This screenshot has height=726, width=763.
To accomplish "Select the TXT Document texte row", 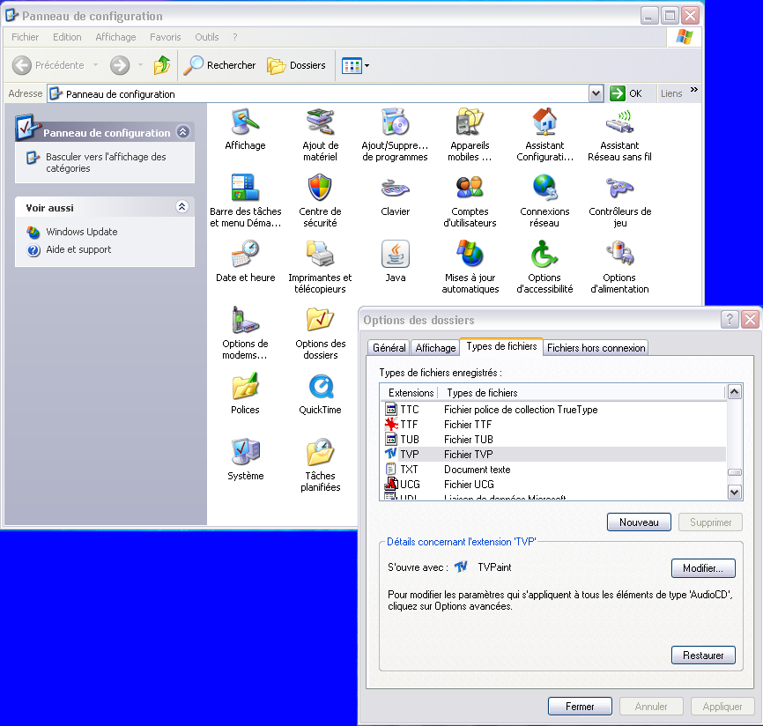I will pyautogui.click(x=554, y=469).
